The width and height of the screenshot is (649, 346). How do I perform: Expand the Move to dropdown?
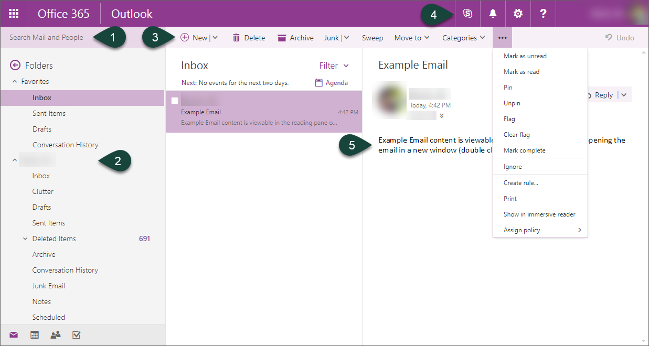pos(412,38)
